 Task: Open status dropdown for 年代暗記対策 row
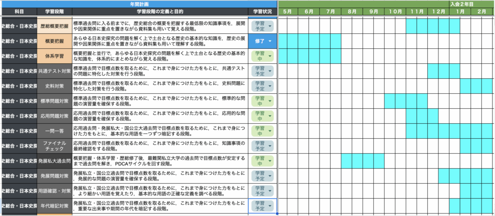[x=269, y=206]
